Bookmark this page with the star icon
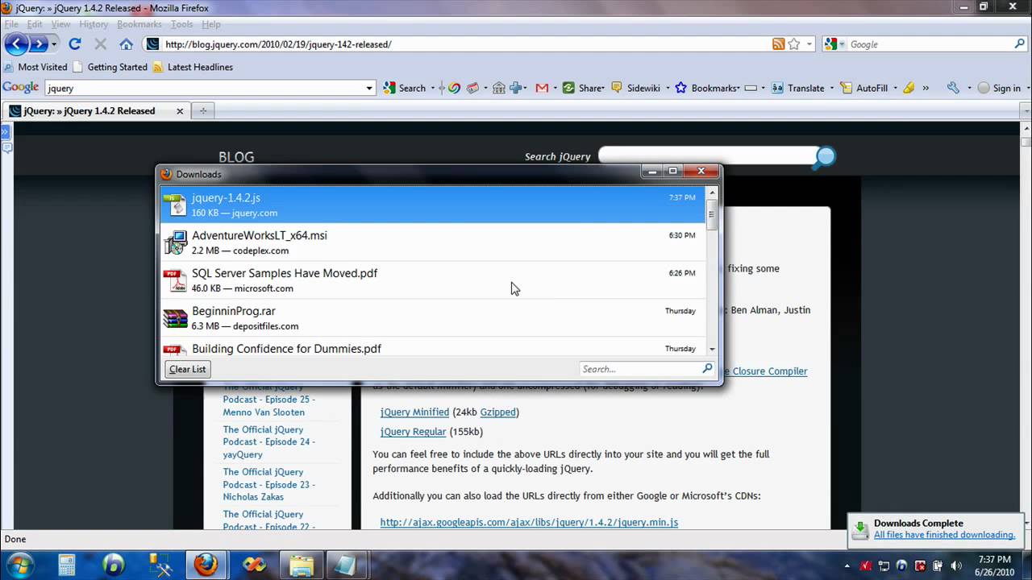Screen dimensions: 1032x580 coord(793,44)
